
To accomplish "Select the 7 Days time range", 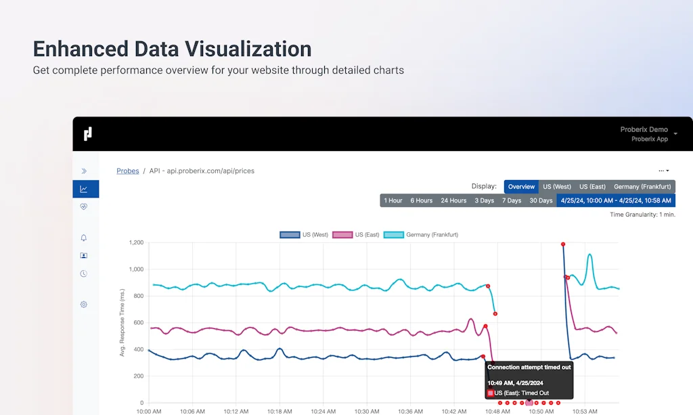I will 511,200.
